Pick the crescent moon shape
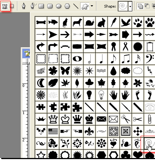This screenshot has width=155, height=161. point(41,83)
